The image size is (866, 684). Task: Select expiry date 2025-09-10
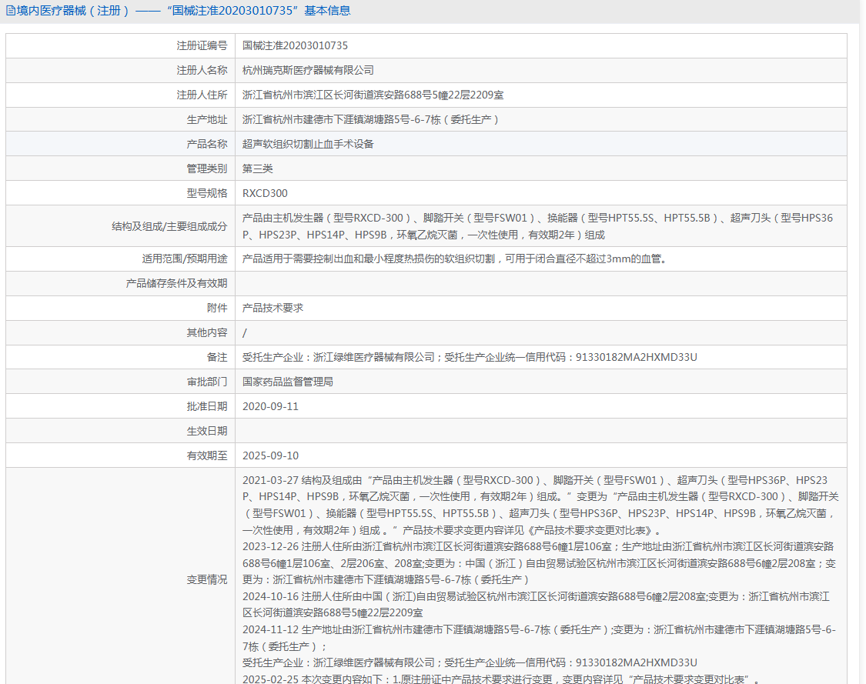[x=271, y=455]
